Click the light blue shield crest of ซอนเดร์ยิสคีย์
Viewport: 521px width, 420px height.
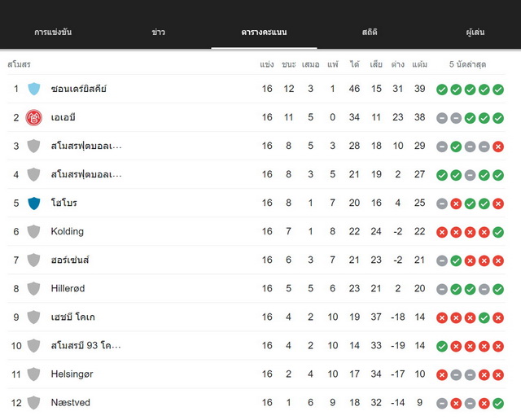tap(34, 89)
